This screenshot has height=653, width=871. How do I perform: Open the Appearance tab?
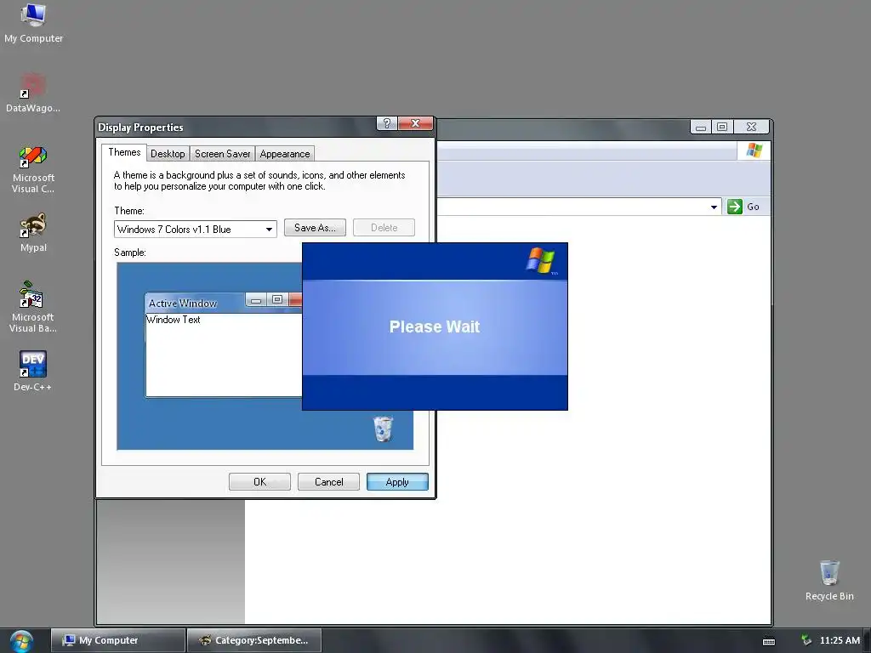click(x=284, y=154)
